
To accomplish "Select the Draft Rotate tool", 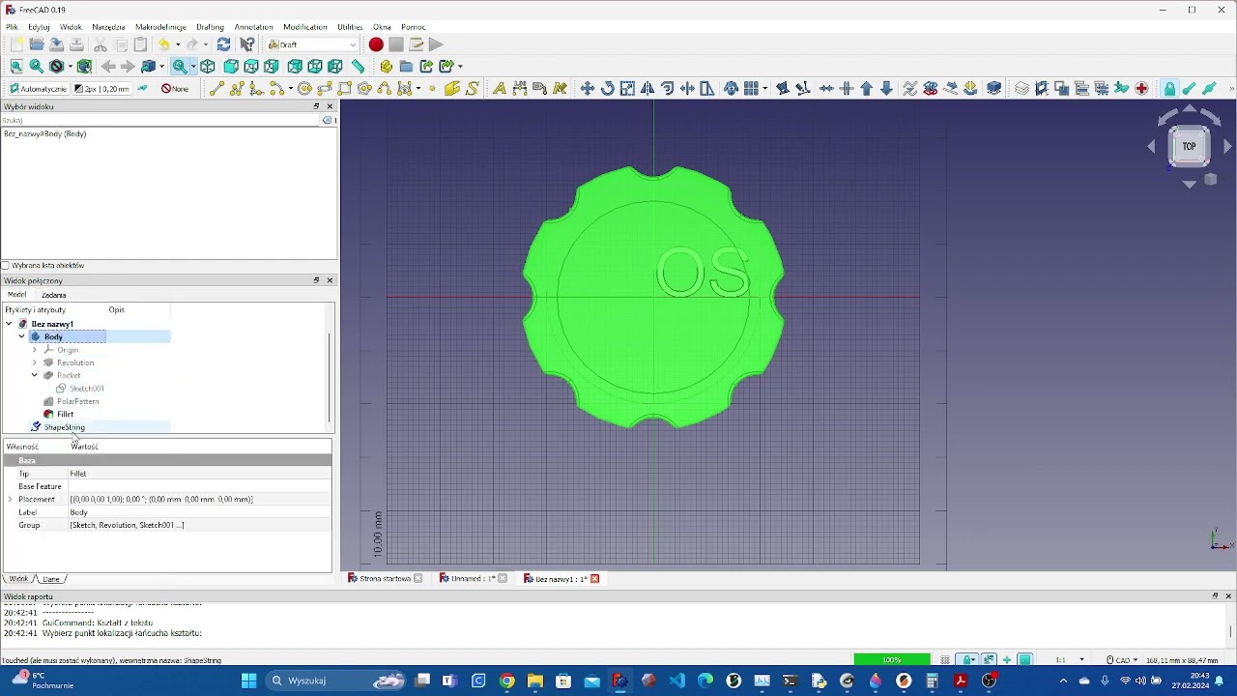I will coord(607,89).
